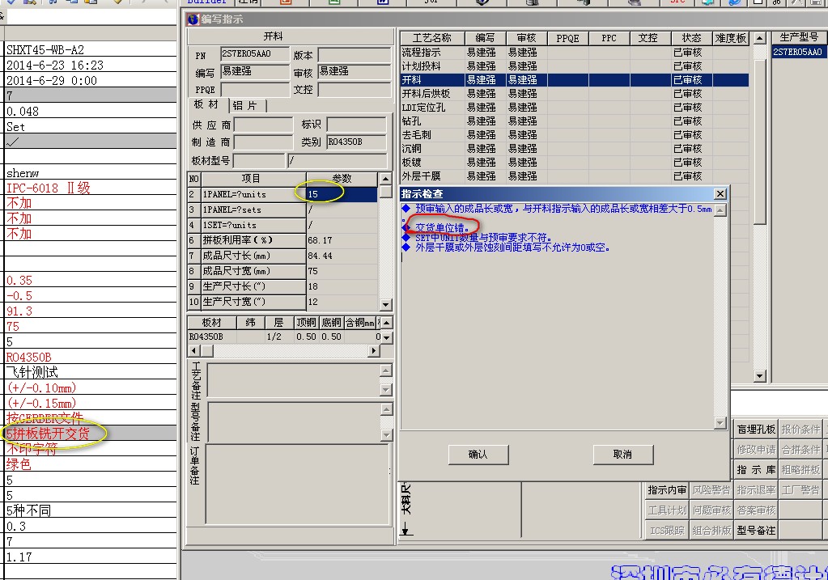The height and width of the screenshot is (580, 828).
Task: Click the 指示库 button
Action: coord(756,470)
